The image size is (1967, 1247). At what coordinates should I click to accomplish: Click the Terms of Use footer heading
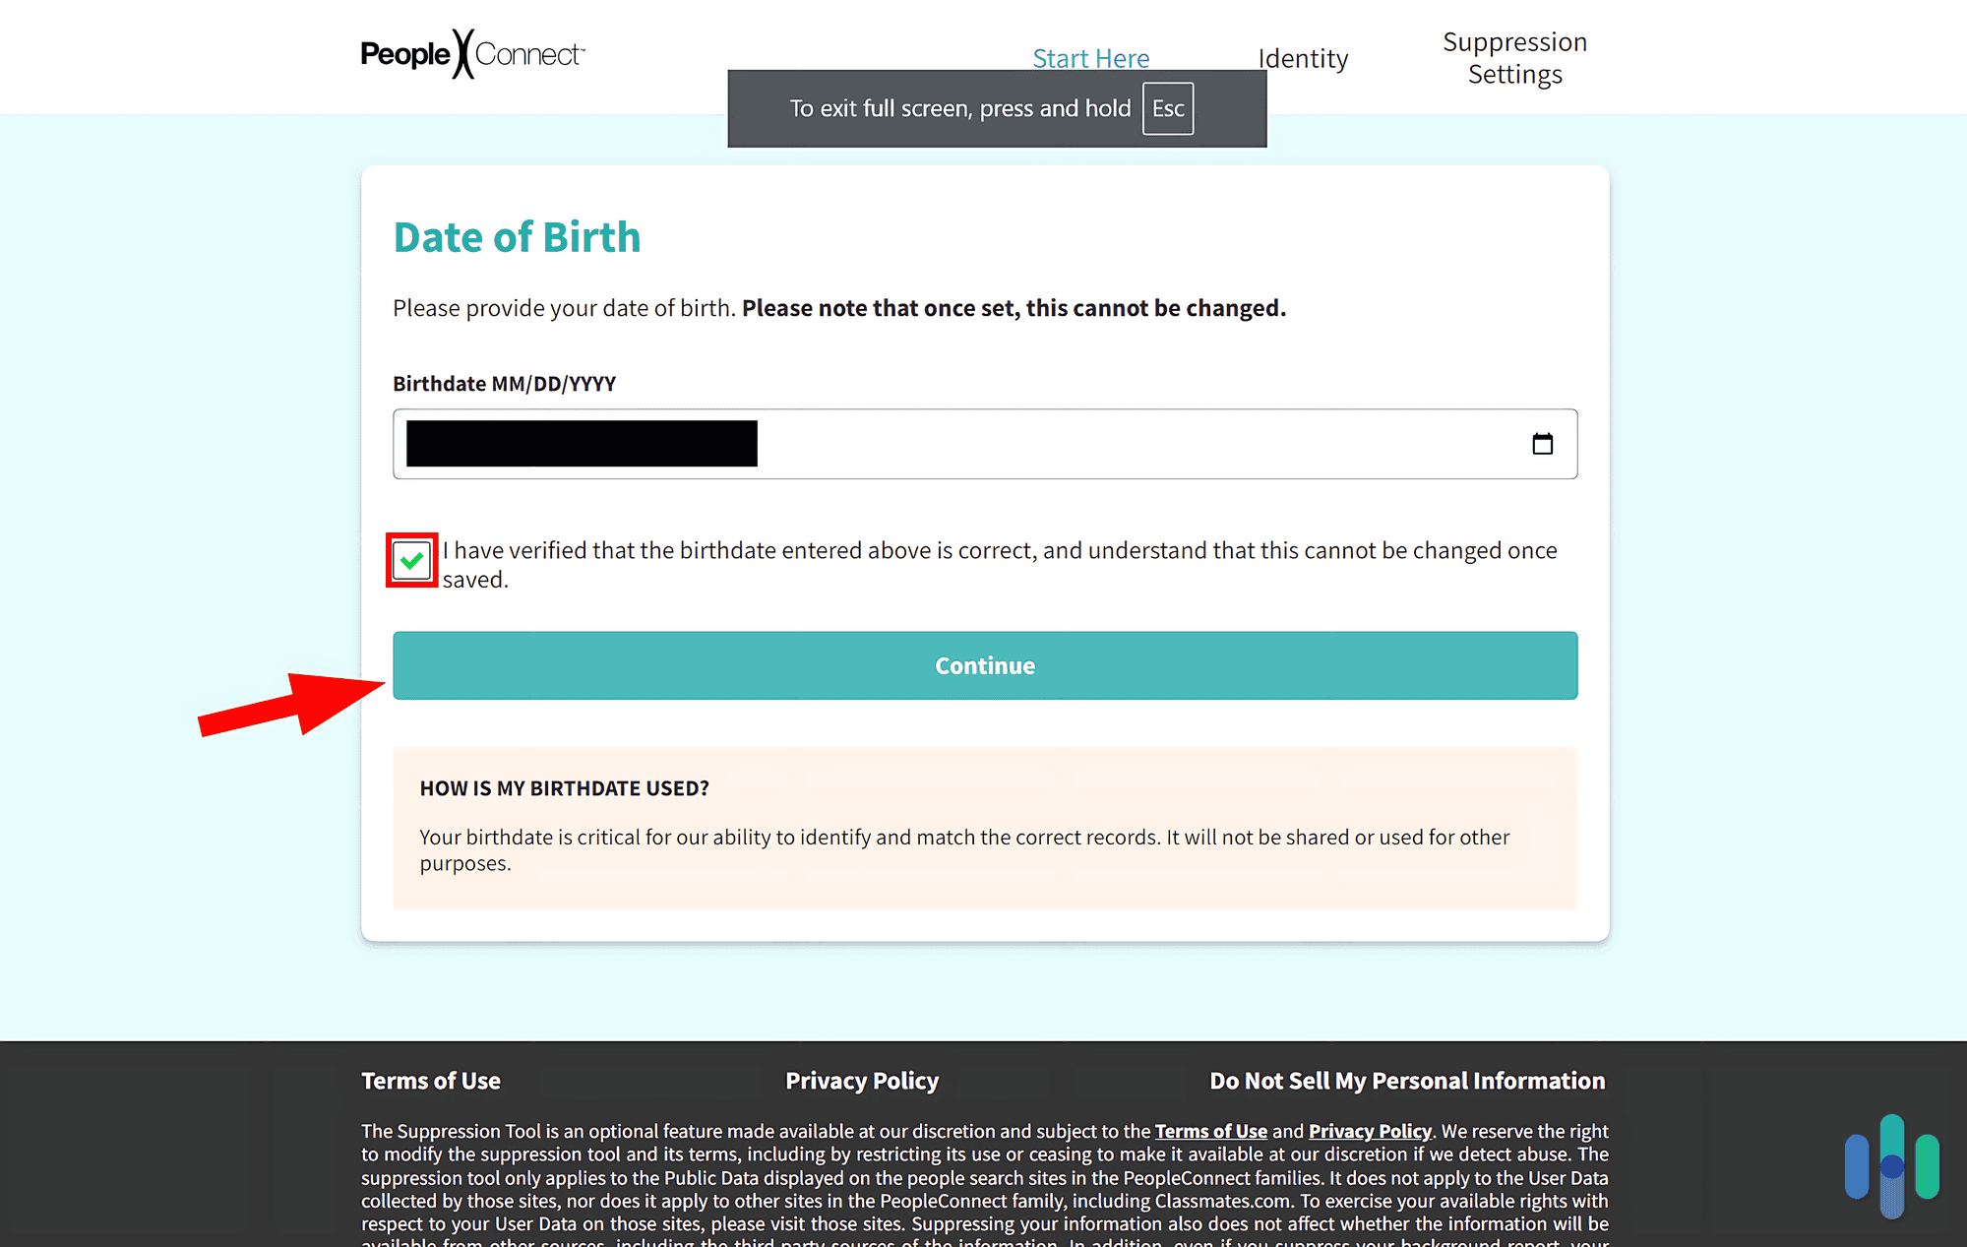430,1080
